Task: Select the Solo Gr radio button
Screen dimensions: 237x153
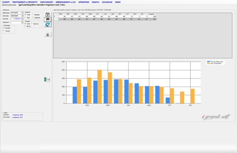Action: coord(32,24)
